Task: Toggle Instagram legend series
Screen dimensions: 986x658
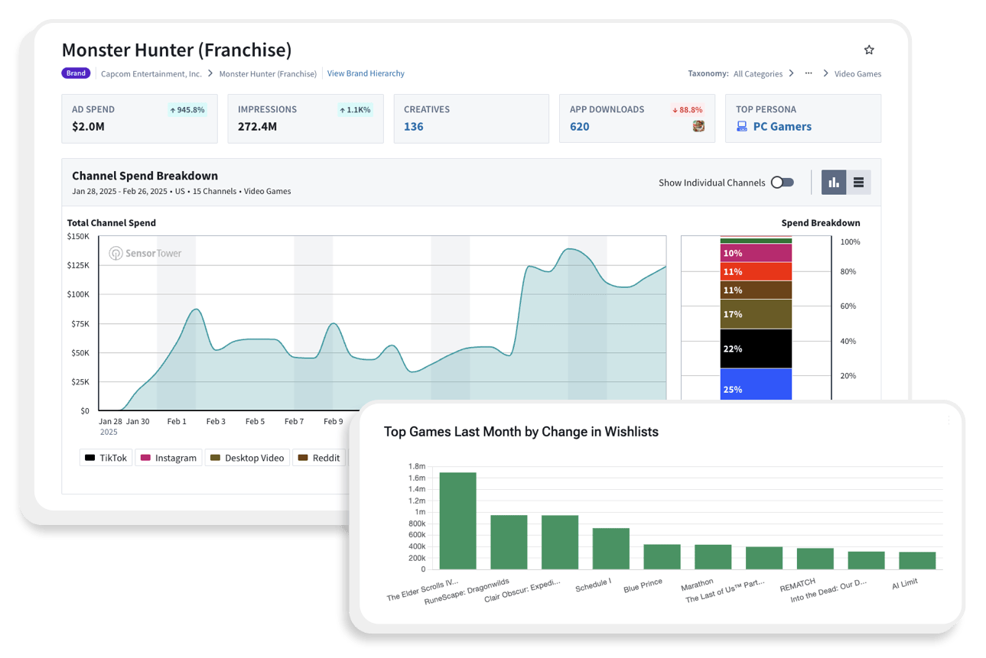Action: pos(168,458)
